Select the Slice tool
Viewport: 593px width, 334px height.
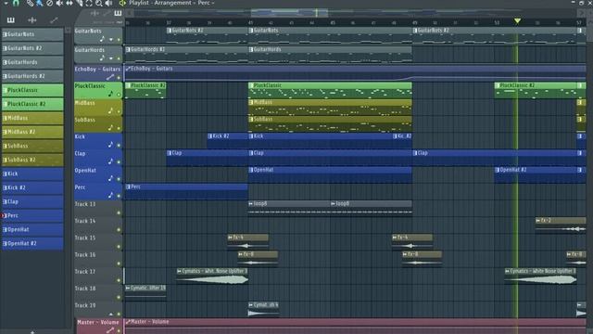[x=79, y=3]
